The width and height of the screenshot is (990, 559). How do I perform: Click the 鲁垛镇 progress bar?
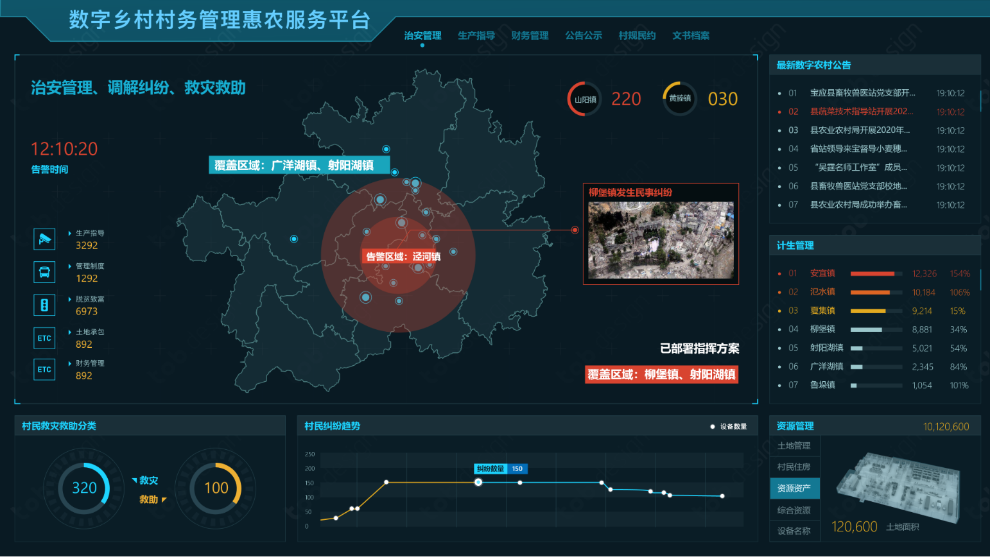point(876,385)
